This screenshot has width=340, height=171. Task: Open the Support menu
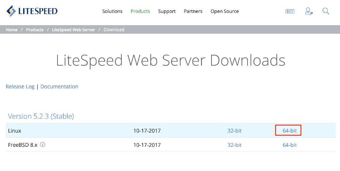pos(167,11)
